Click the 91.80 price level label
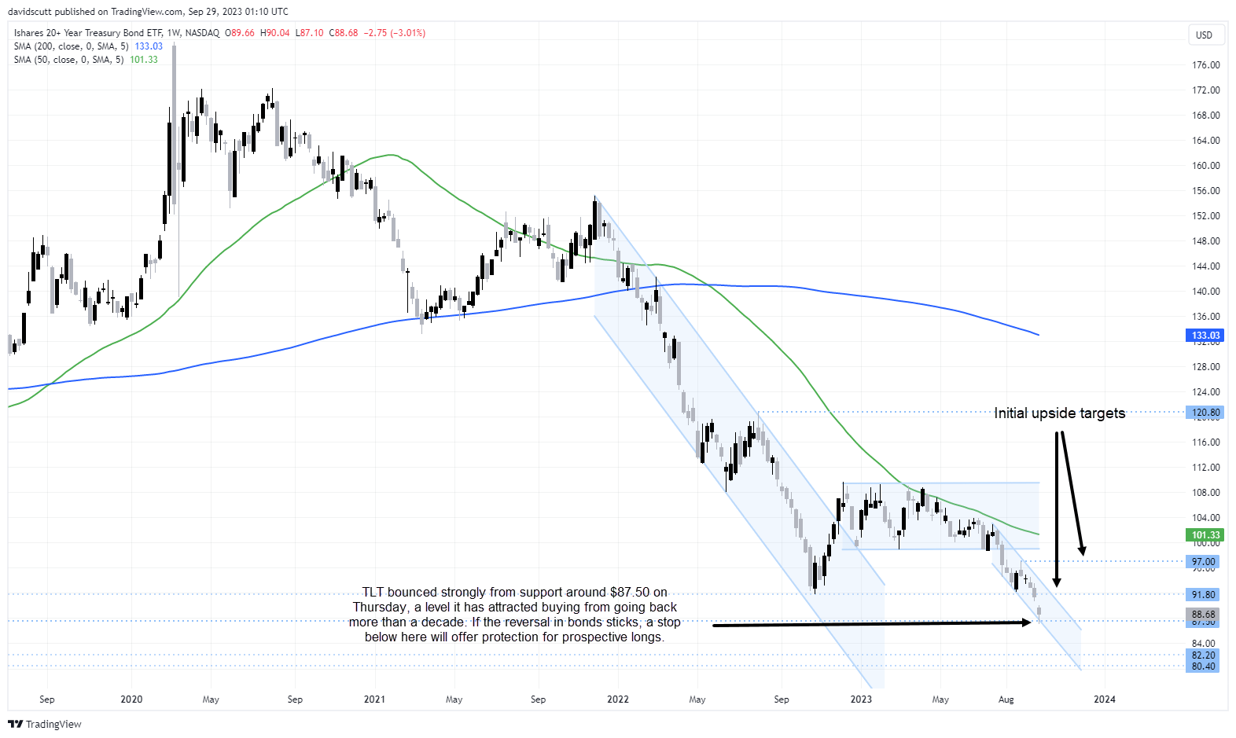1236x738 pixels. (1203, 595)
